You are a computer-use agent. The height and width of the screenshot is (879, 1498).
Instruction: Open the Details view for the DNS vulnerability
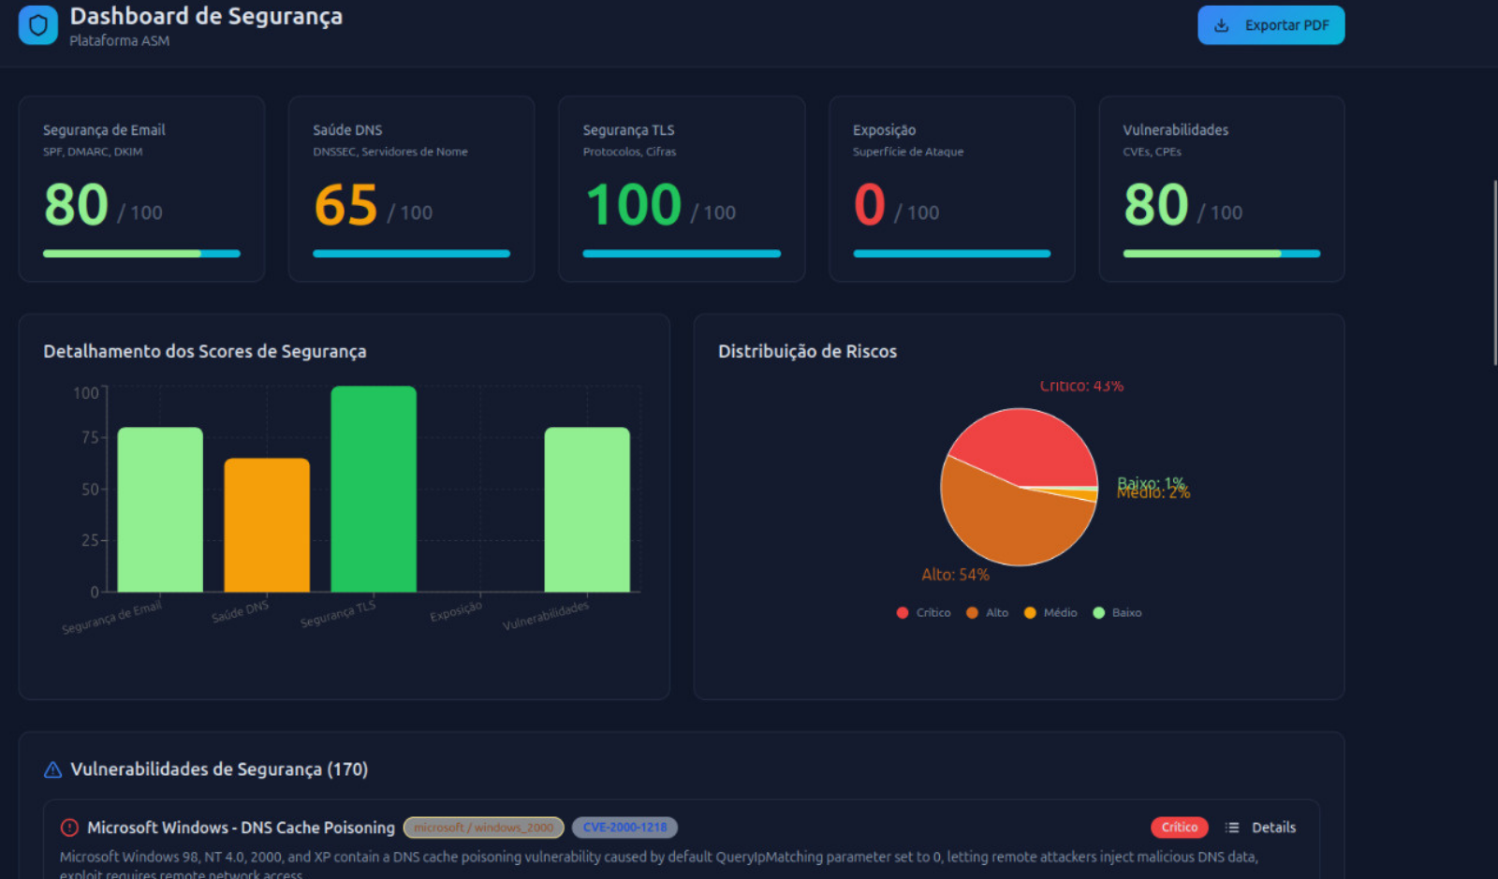(1273, 828)
